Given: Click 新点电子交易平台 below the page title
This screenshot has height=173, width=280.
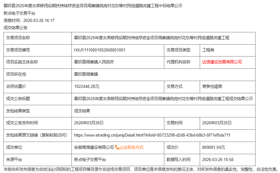Looking at the screenshot, I should (x=19, y=13).
